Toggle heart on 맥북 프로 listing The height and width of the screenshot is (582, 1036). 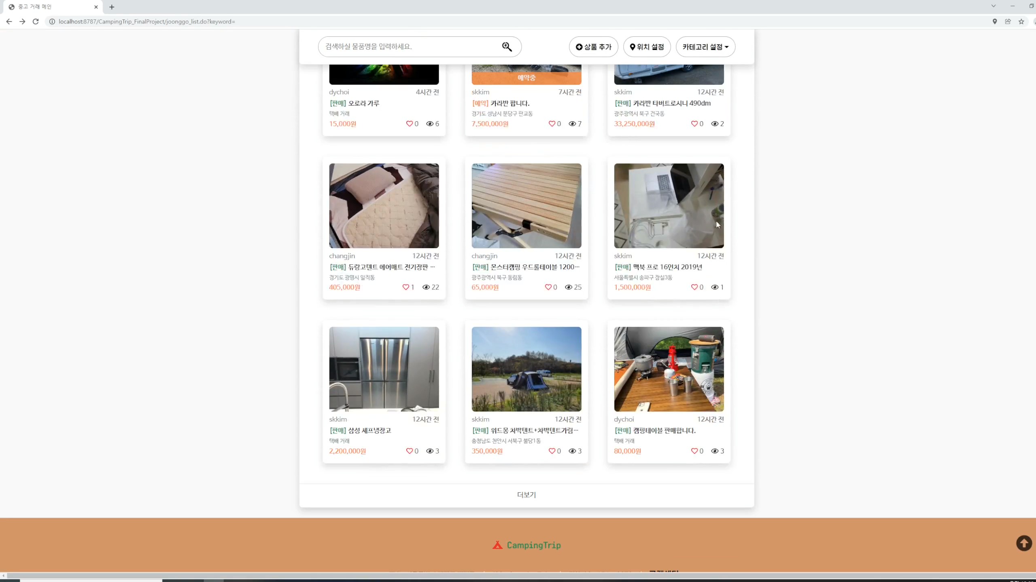(x=694, y=287)
